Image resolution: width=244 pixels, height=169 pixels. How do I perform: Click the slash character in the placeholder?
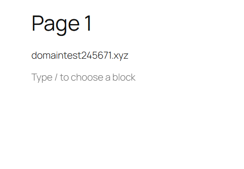click(x=56, y=77)
